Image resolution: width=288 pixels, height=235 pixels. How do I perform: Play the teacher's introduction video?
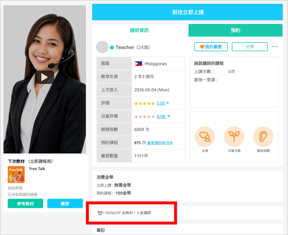[45, 77]
